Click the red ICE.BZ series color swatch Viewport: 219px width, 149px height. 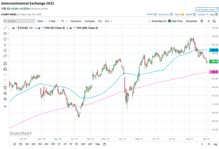[x=19, y=28]
